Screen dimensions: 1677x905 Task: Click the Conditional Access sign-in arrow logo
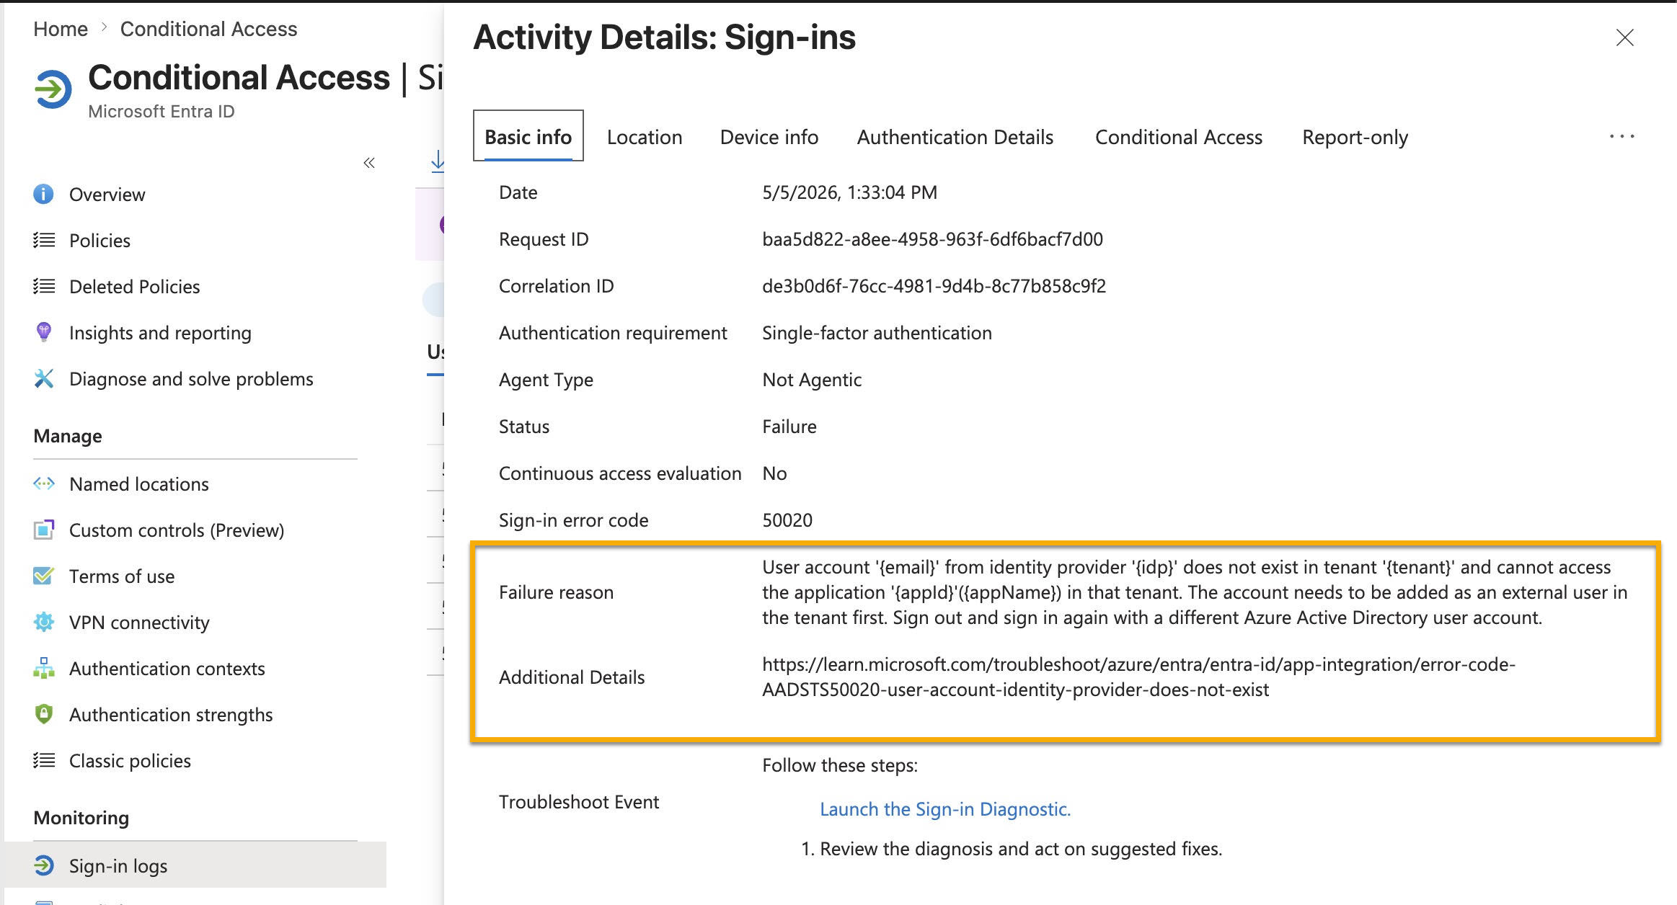53,89
